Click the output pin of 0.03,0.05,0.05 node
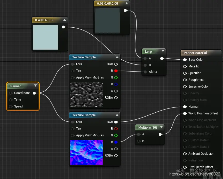This screenshot has height=179, width=223. (126, 10)
